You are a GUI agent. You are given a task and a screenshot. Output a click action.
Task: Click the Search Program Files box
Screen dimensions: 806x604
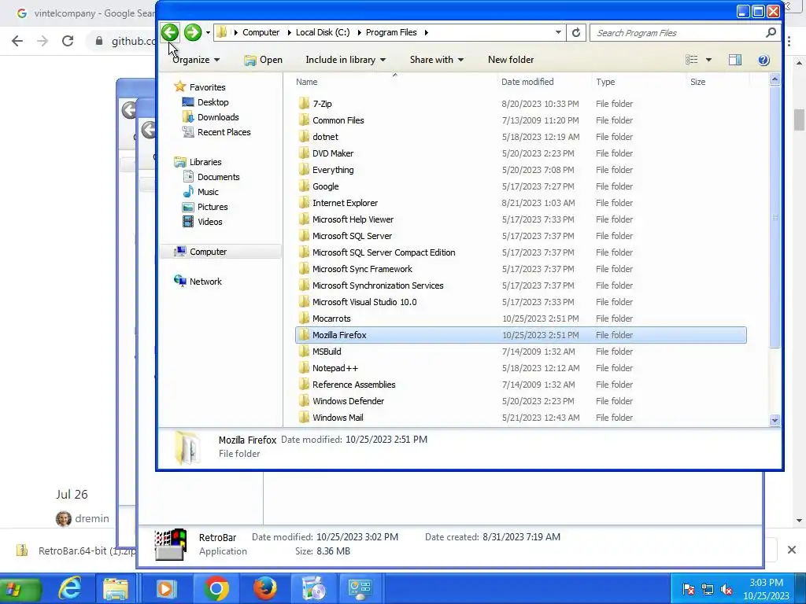[684, 33]
